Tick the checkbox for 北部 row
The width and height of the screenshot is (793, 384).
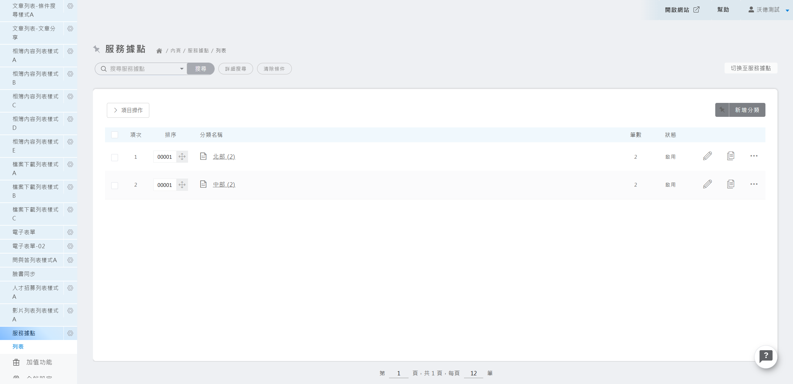[x=115, y=157]
